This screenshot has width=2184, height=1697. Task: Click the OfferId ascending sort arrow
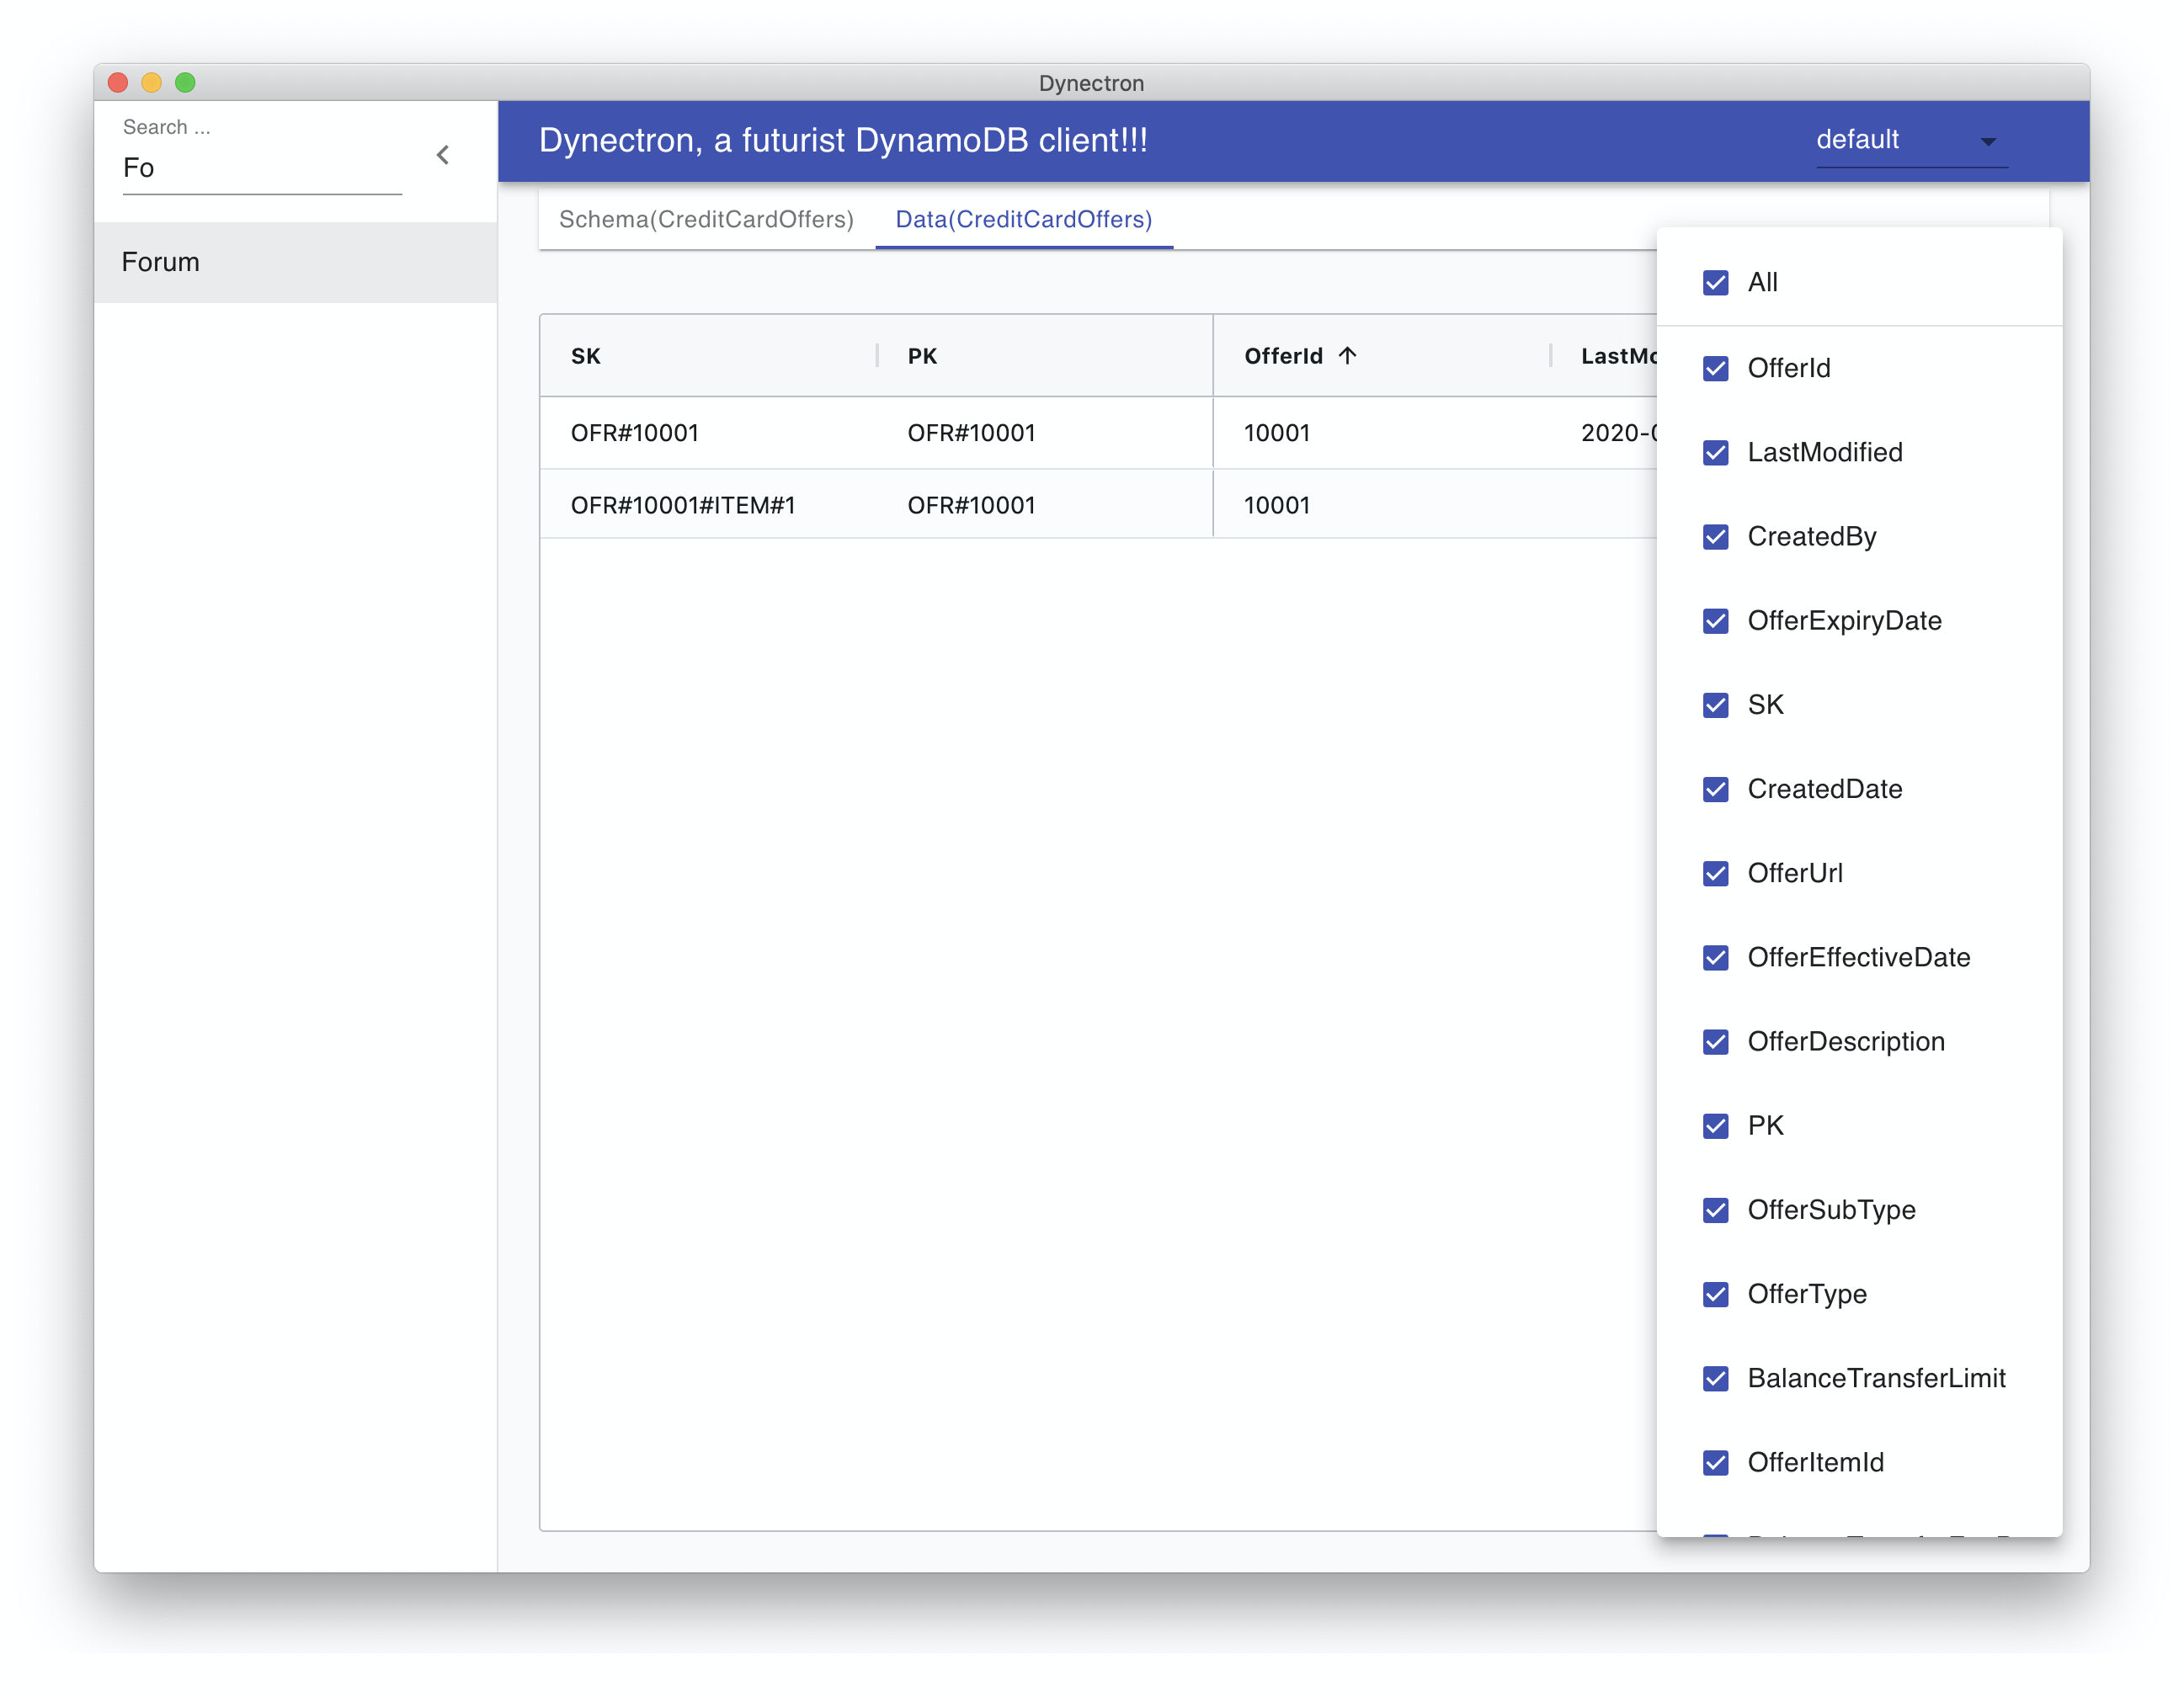1347,356
